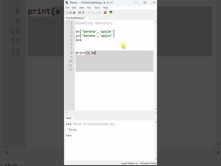Click the Ukraine flag toolbar icon
The height and width of the screenshot is (166, 221).
pyautogui.click(x=111, y=12)
